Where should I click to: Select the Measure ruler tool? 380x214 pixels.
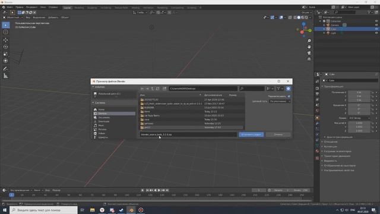[5, 76]
